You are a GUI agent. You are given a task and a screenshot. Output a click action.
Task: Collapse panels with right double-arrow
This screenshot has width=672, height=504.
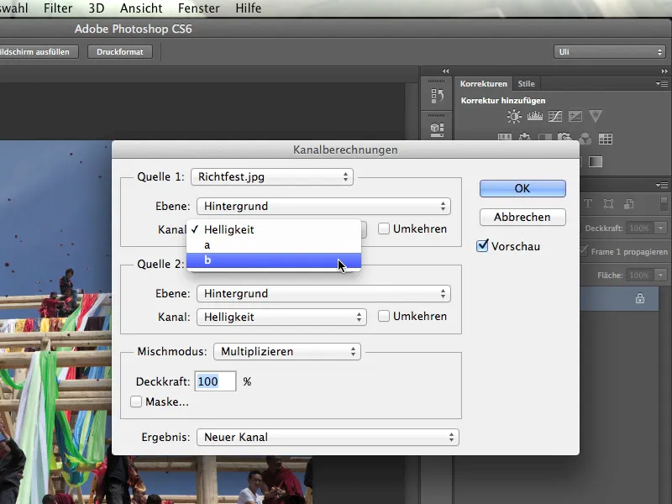pyautogui.click(x=664, y=71)
